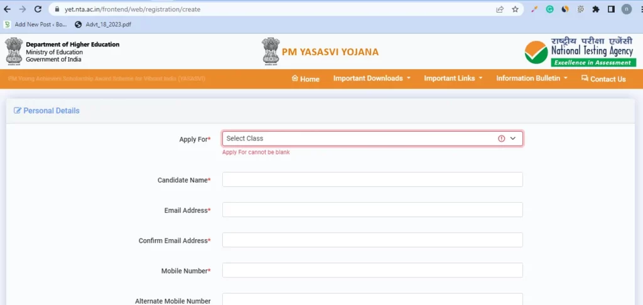Click 'Excellence in Assessment' banner text
Viewport: 643px width, 305px height.
tap(593, 63)
